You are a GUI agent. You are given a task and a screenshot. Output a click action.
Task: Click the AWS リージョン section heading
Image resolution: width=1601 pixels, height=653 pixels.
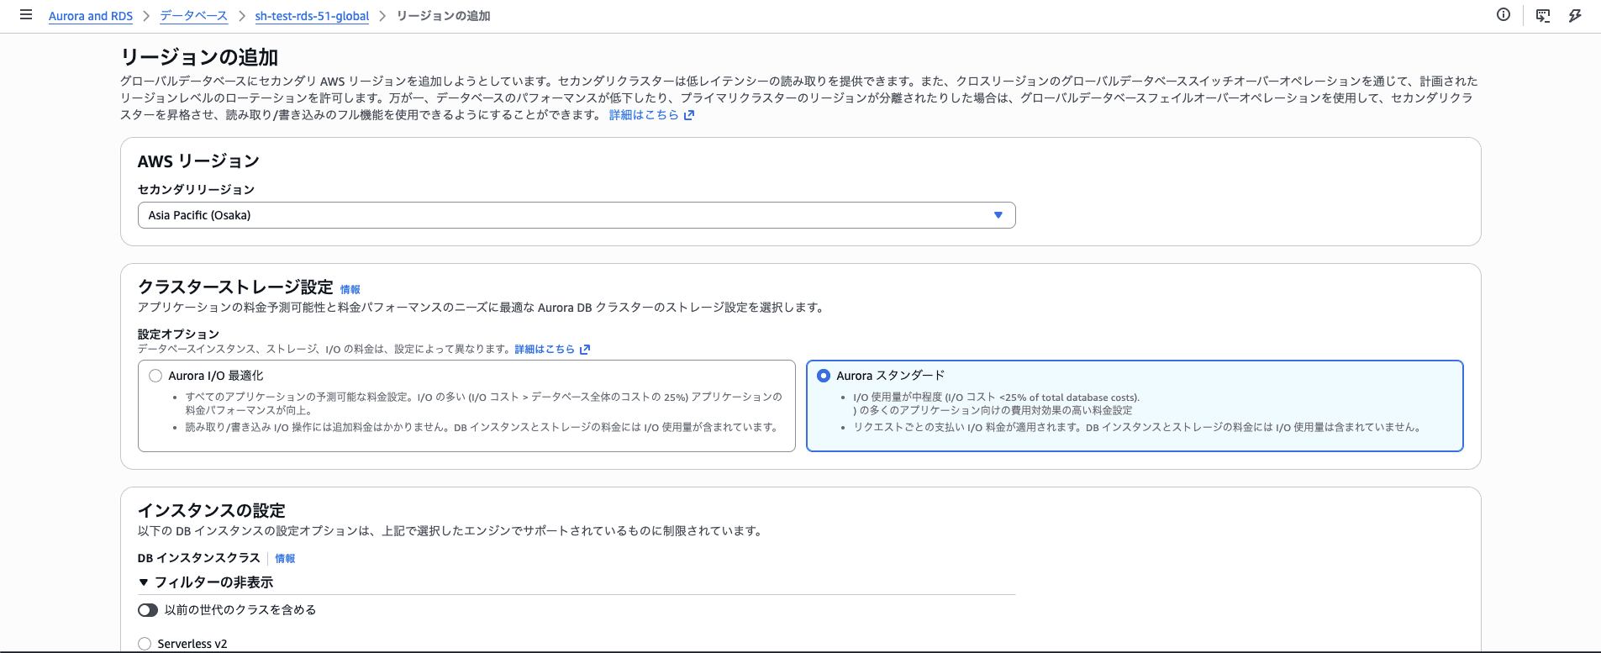[198, 161]
